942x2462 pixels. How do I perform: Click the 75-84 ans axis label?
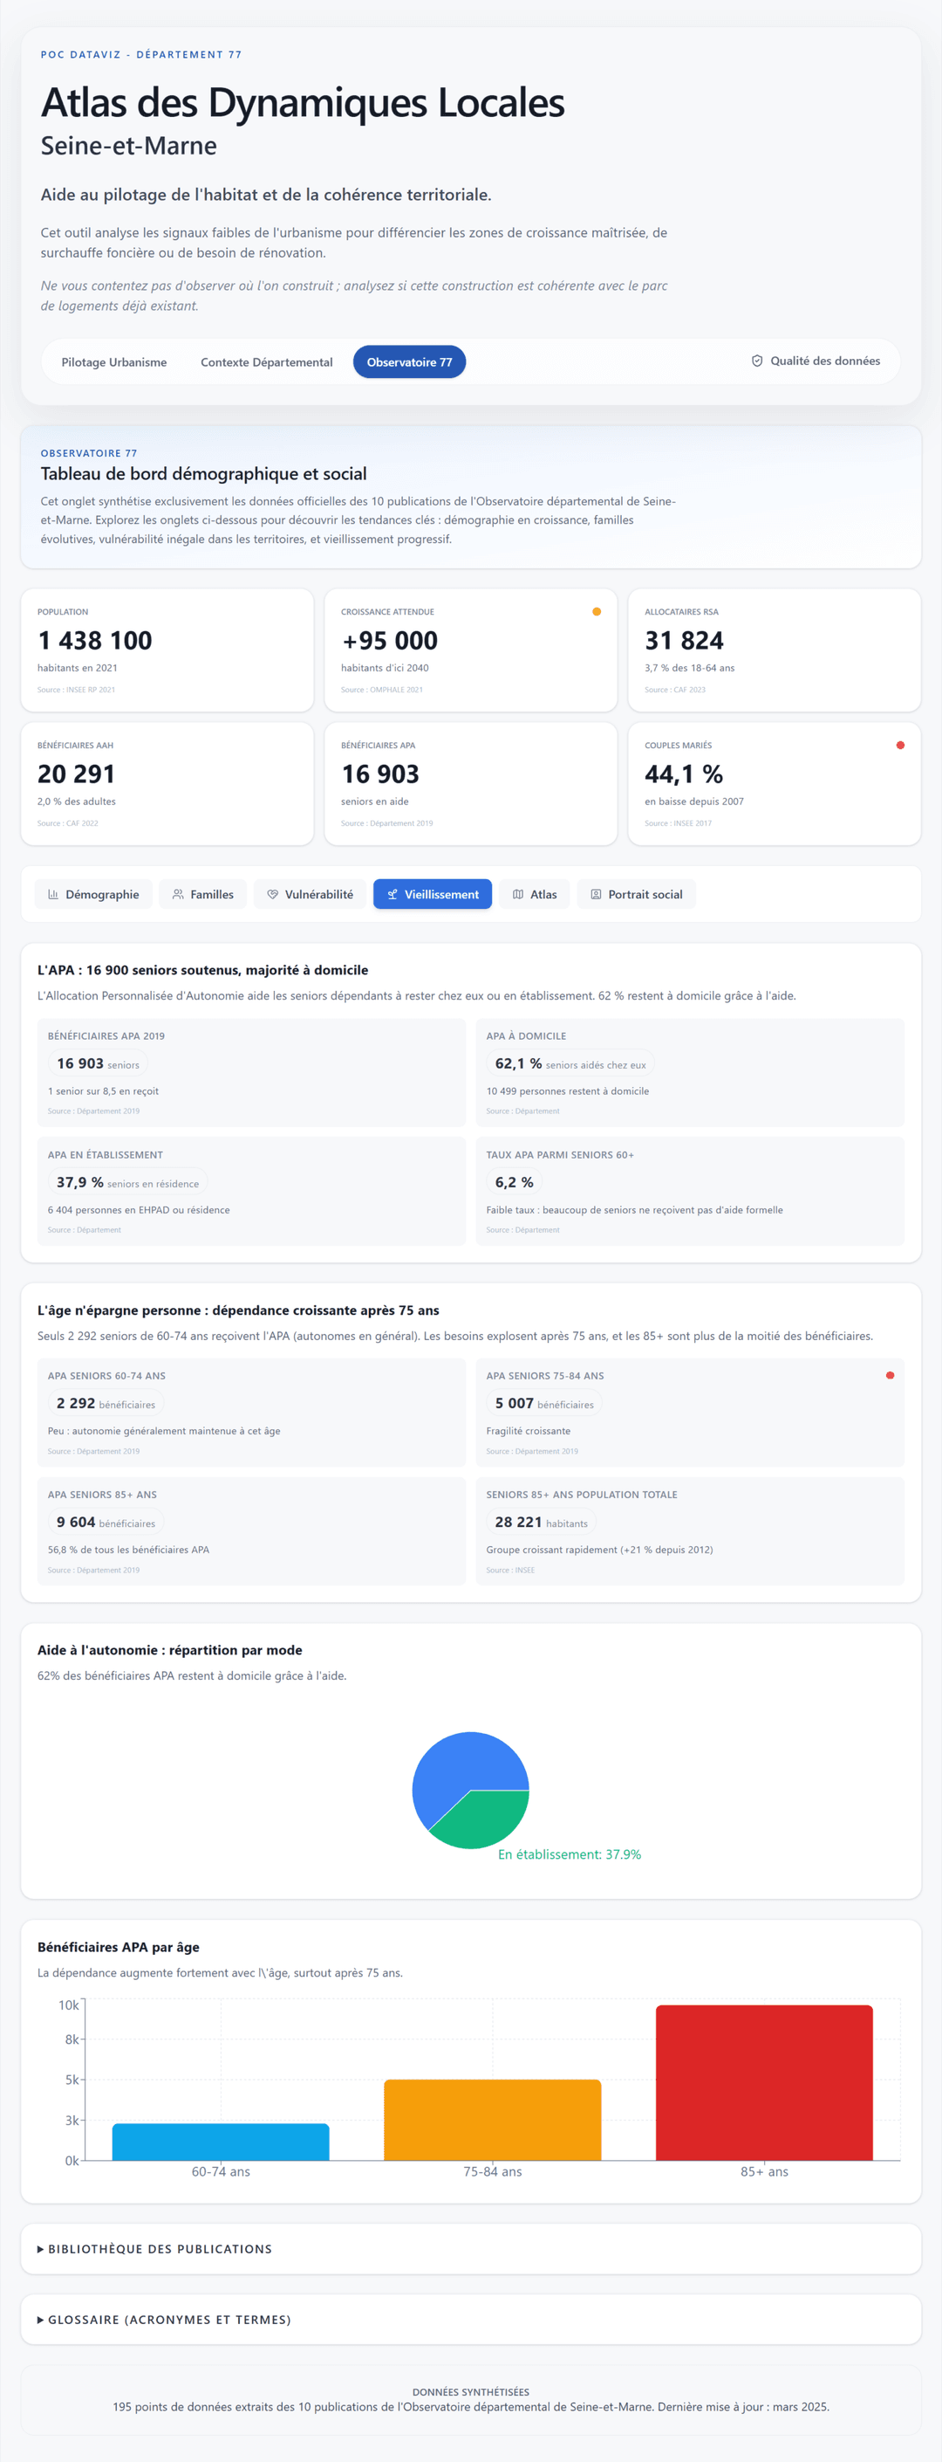pos(493,2171)
